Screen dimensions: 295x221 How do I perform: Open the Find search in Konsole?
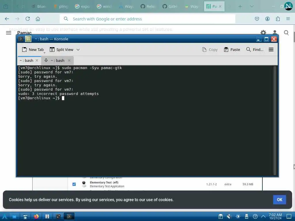tap(255, 49)
